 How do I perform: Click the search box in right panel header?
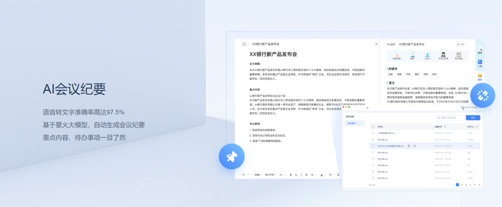(x=463, y=44)
